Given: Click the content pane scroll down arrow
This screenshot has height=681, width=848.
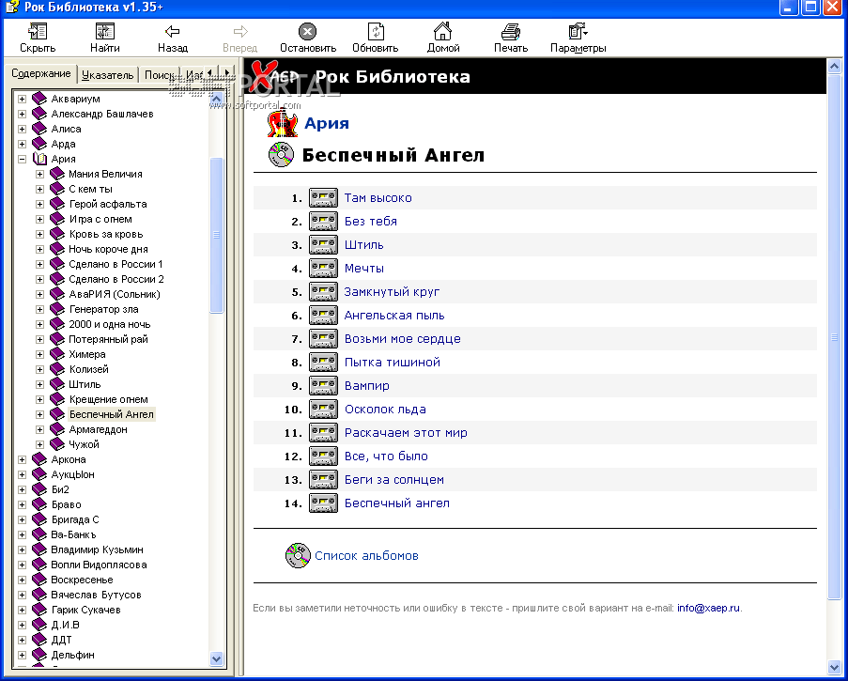Looking at the screenshot, I should [834, 667].
